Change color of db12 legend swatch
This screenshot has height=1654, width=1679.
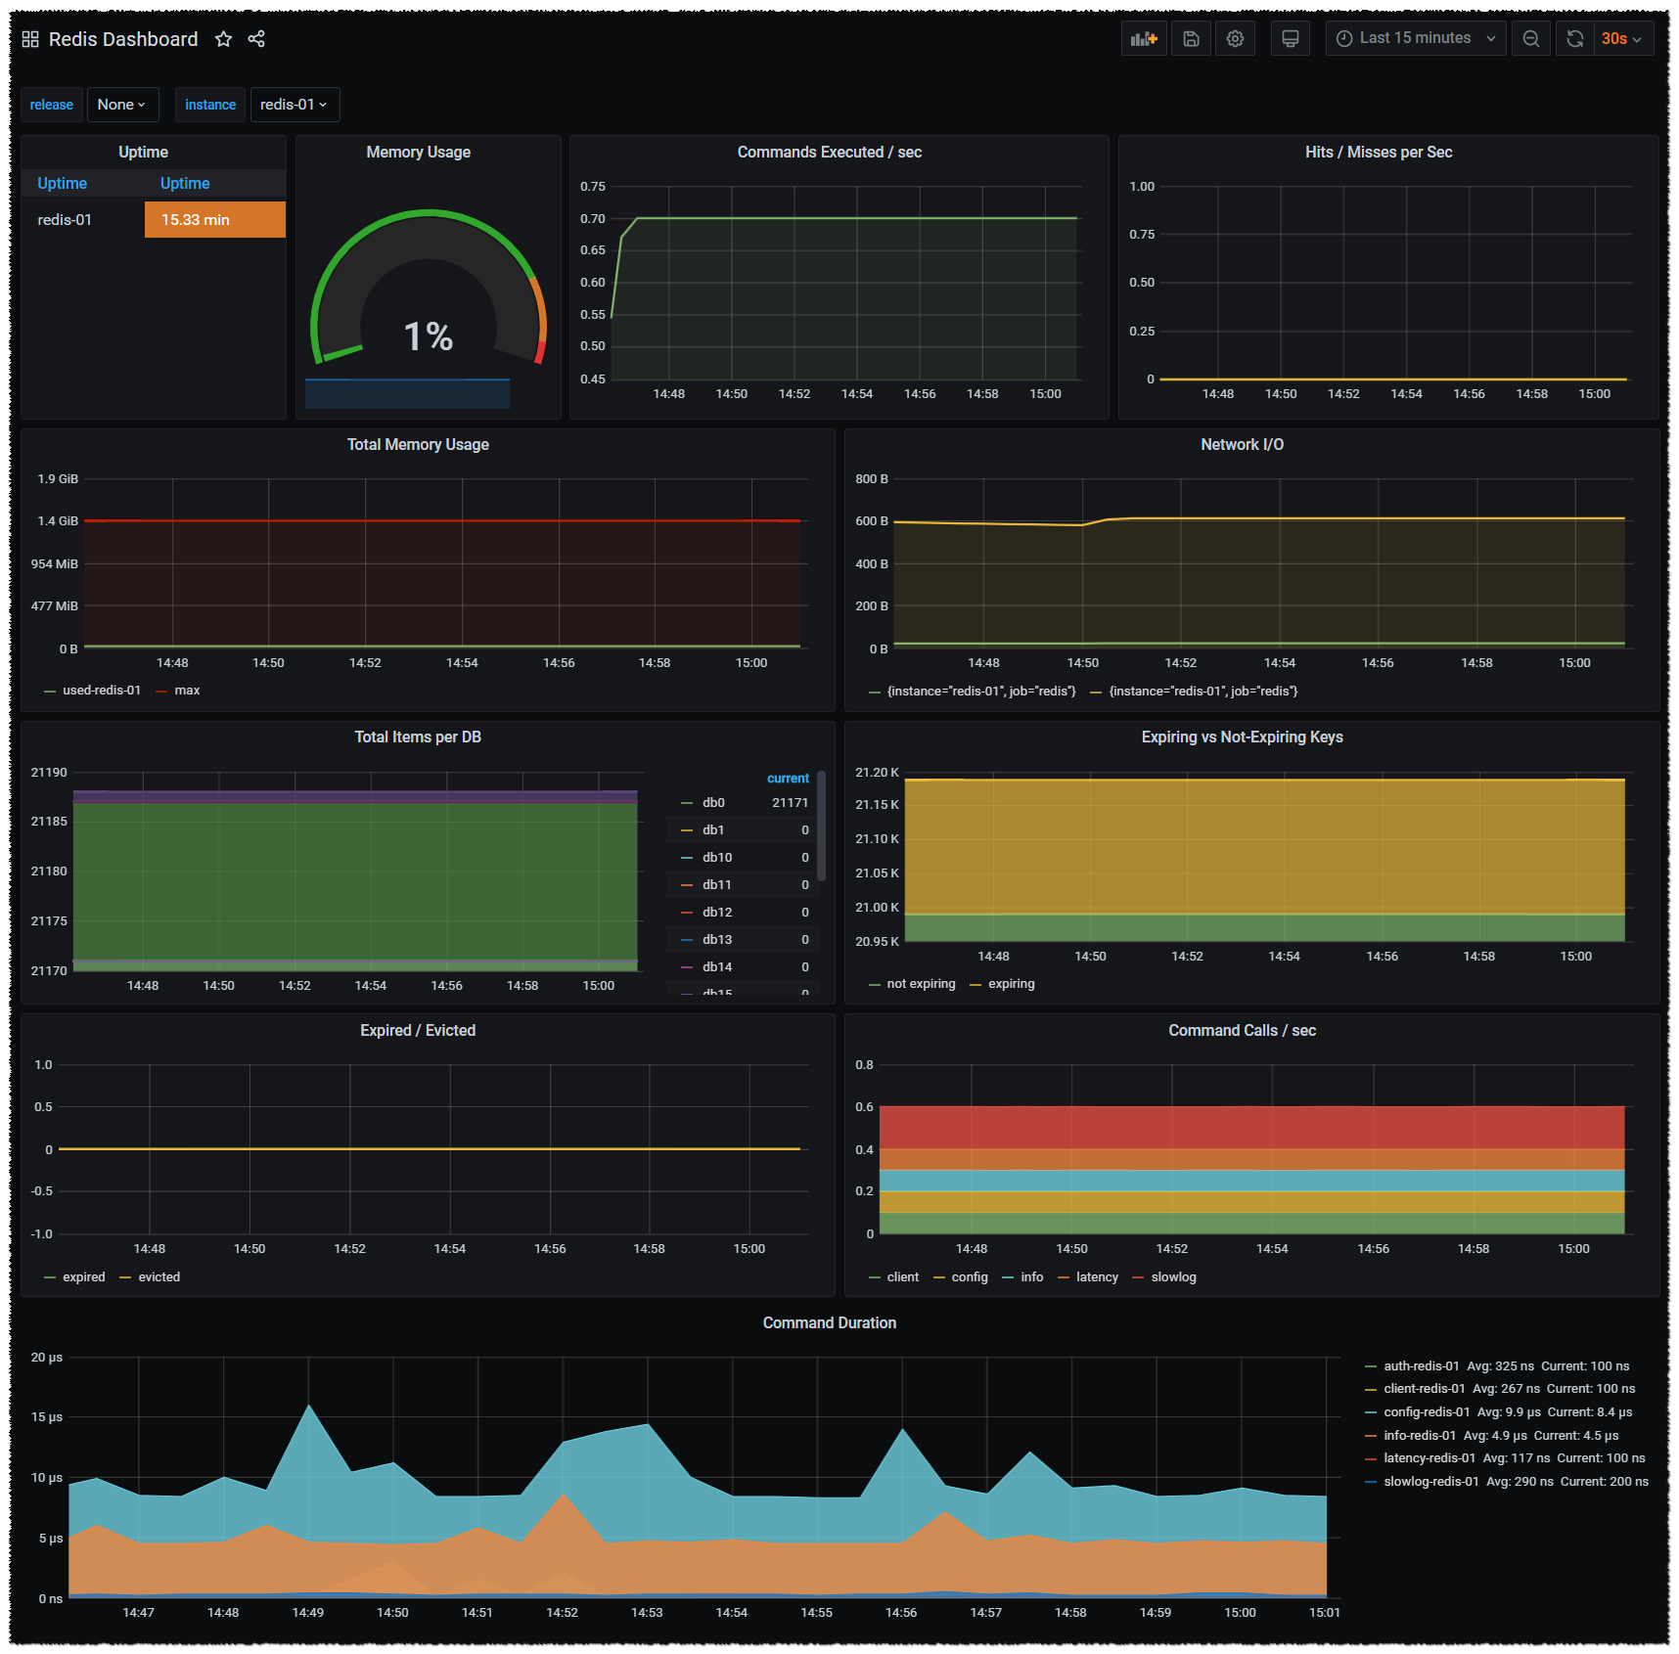pos(687,913)
